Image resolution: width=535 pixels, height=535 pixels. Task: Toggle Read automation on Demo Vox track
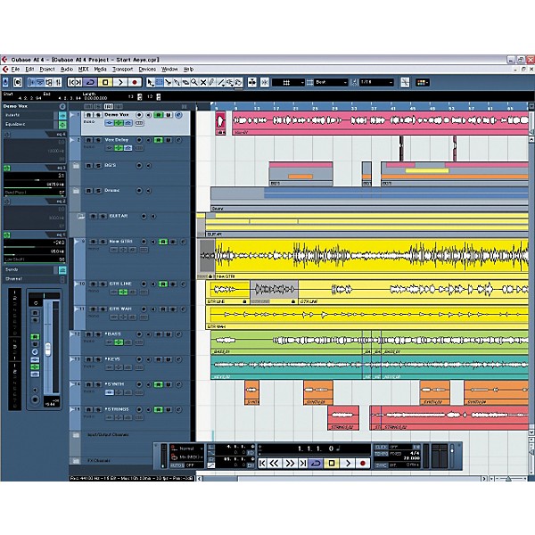159,115
